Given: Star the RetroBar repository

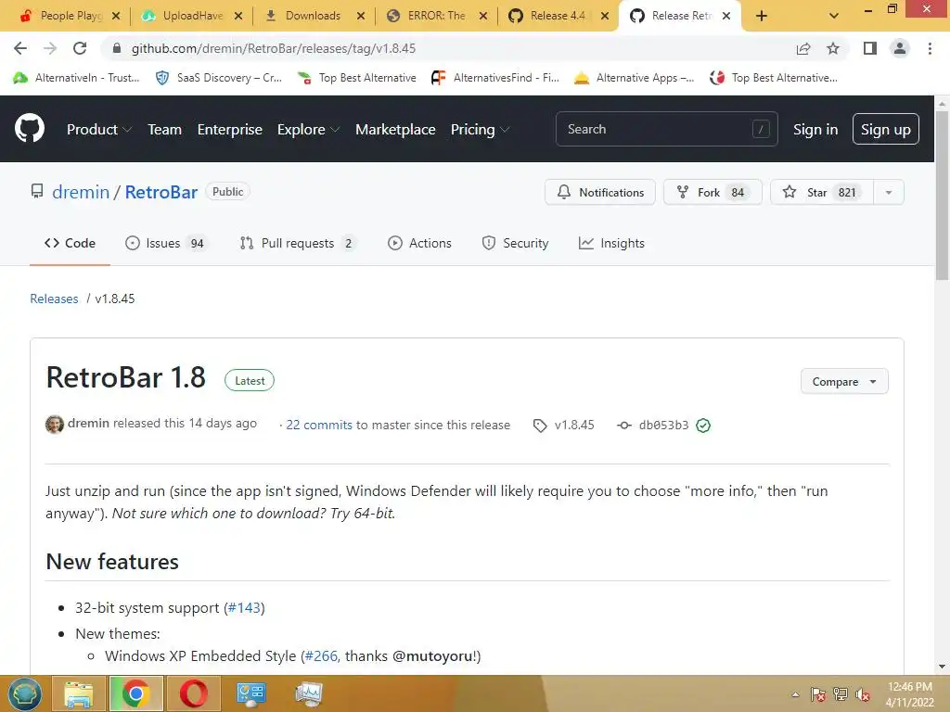Looking at the screenshot, I should [822, 192].
